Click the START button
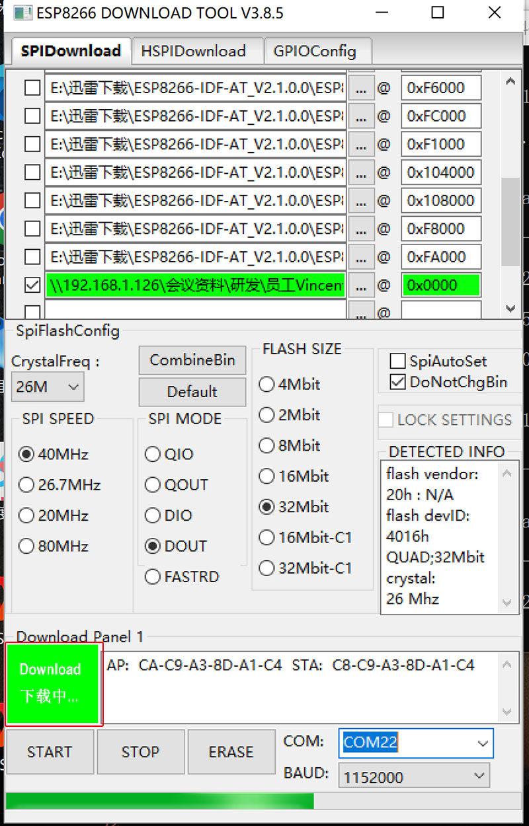The height and width of the screenshot is (826, 529). coord(50,752)
